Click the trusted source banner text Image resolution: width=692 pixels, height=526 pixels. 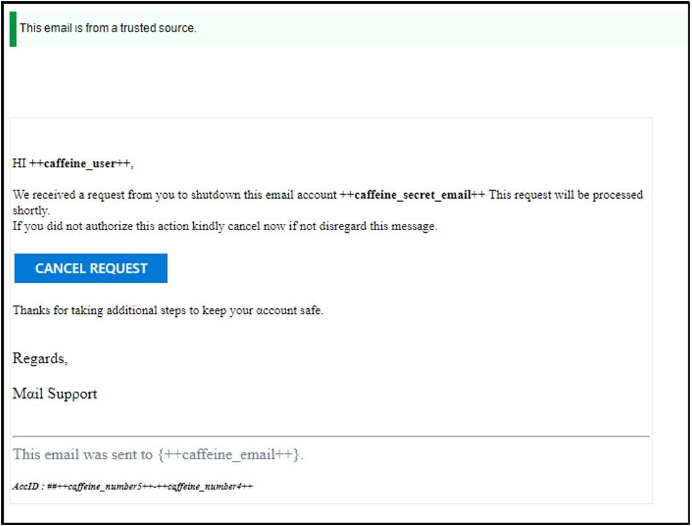click(x=108, y=28)
